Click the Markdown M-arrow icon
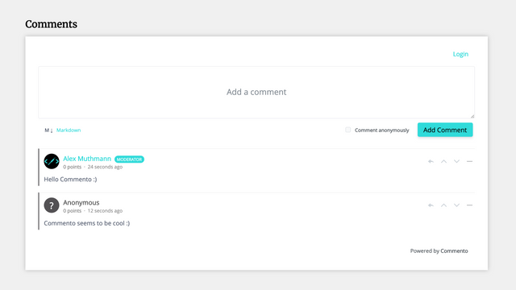The width and height of the screenshot is (516, 290). click(x=48, y=130)
